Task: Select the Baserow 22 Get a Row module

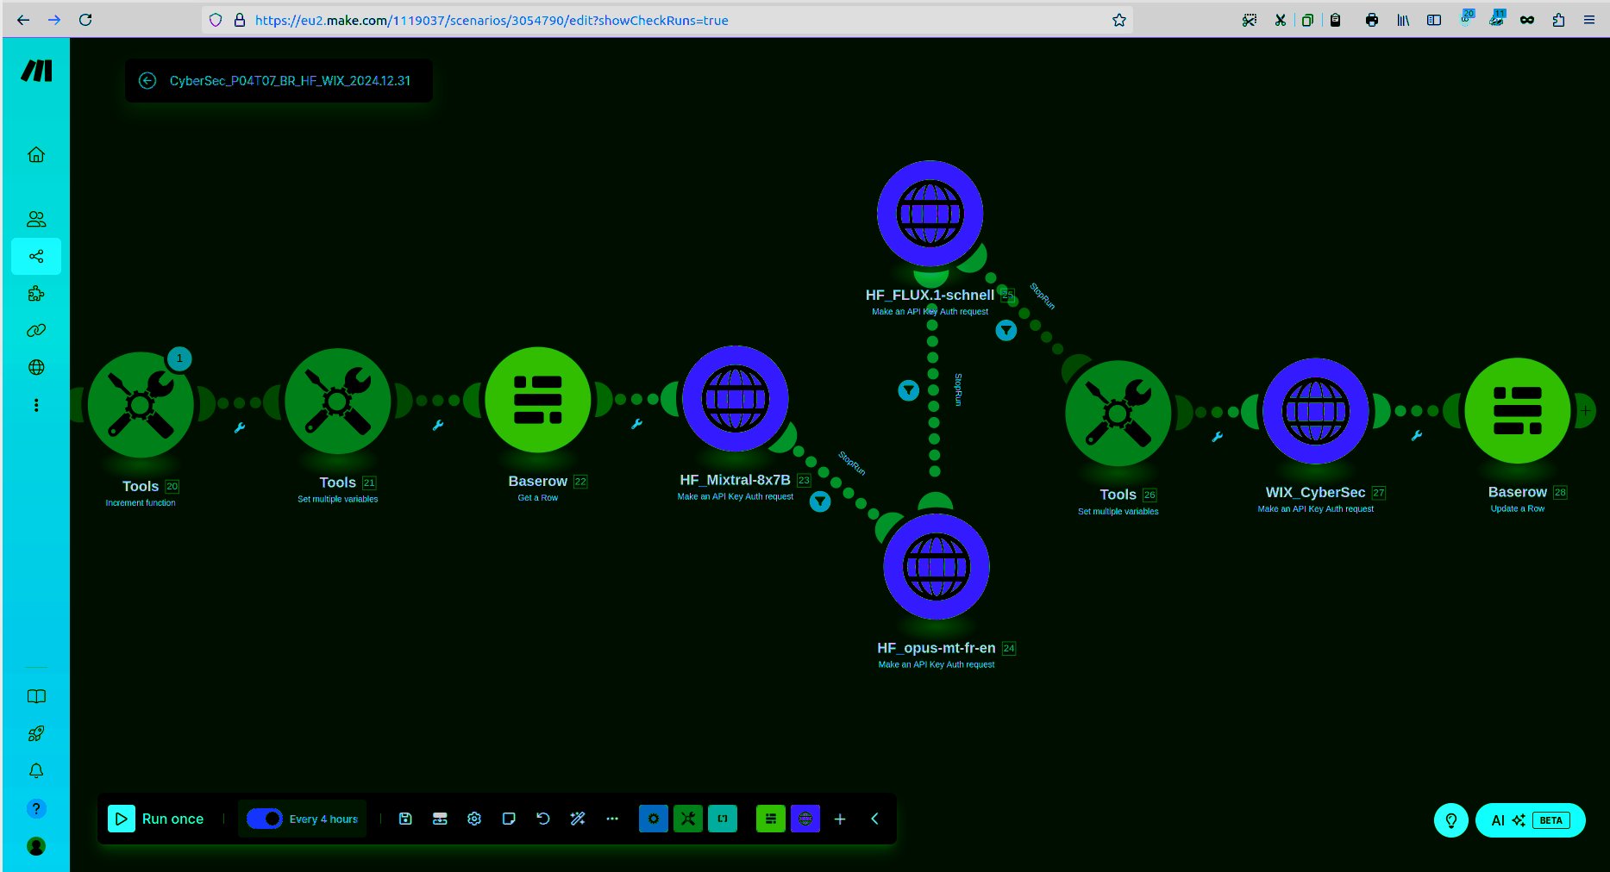Action: (x=538, y=400)
